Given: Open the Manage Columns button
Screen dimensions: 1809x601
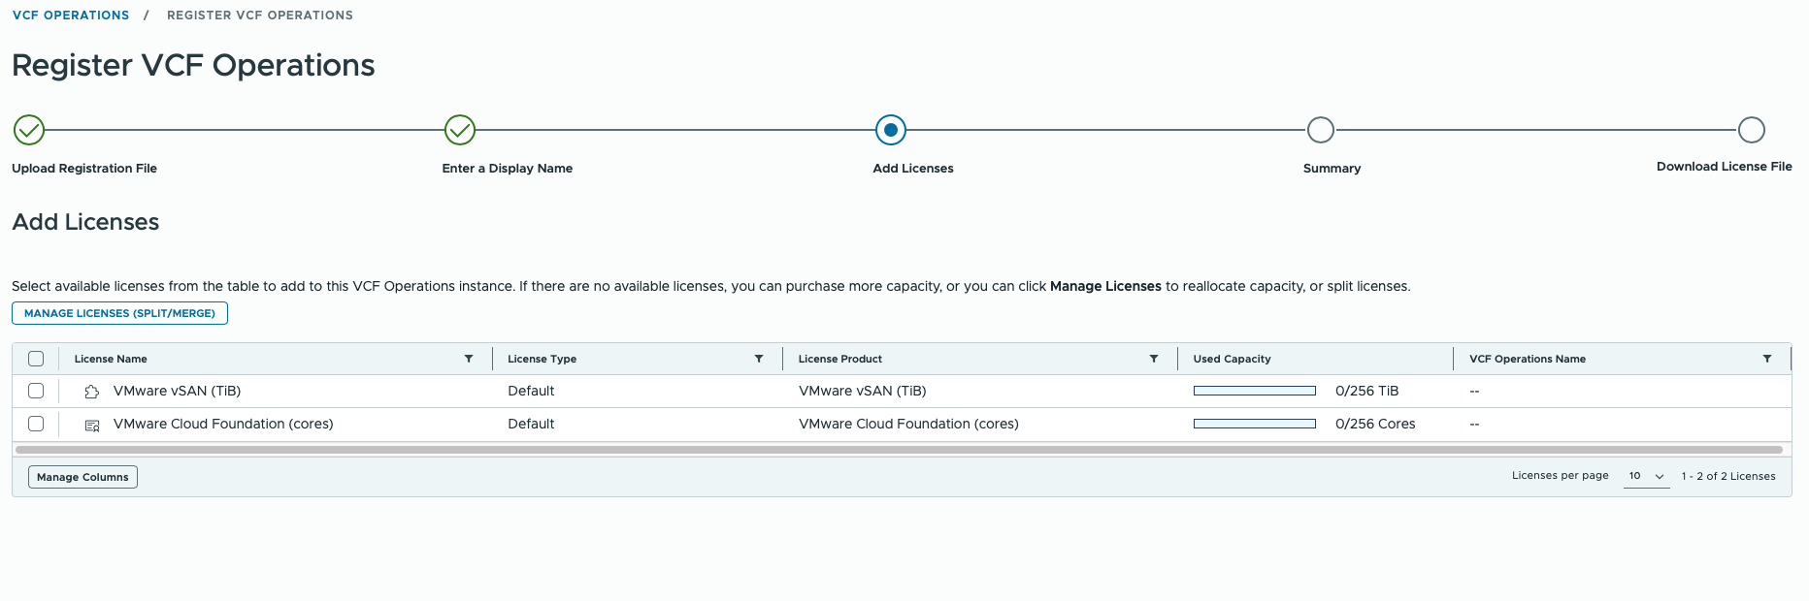Looking at the screenshot, I should tap(82, 477).
